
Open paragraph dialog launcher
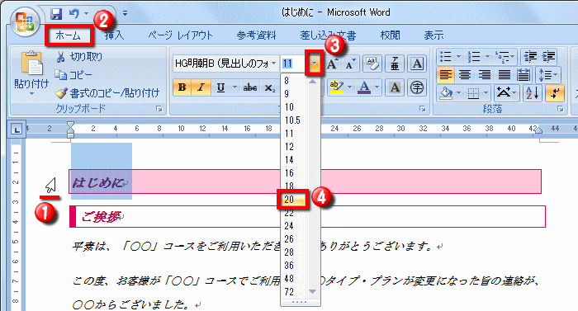click(561, 109)
